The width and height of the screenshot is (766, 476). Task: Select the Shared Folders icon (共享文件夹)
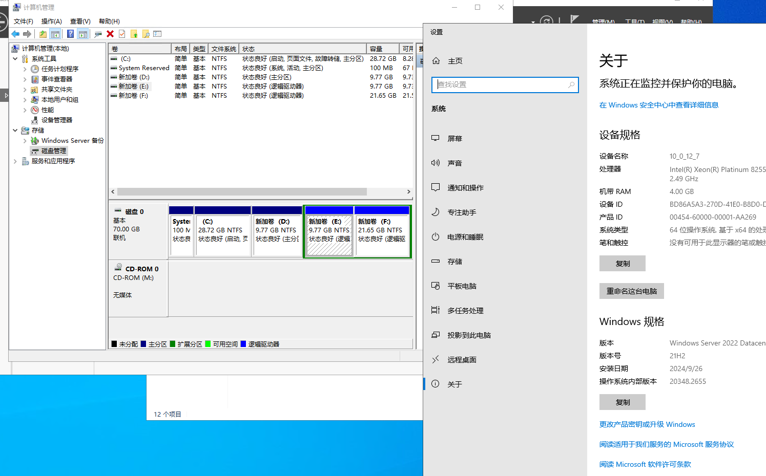[x=35, y=90]
